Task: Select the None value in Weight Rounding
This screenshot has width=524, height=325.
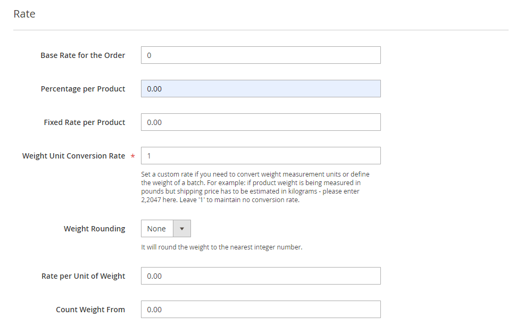Action: [156, 229]
